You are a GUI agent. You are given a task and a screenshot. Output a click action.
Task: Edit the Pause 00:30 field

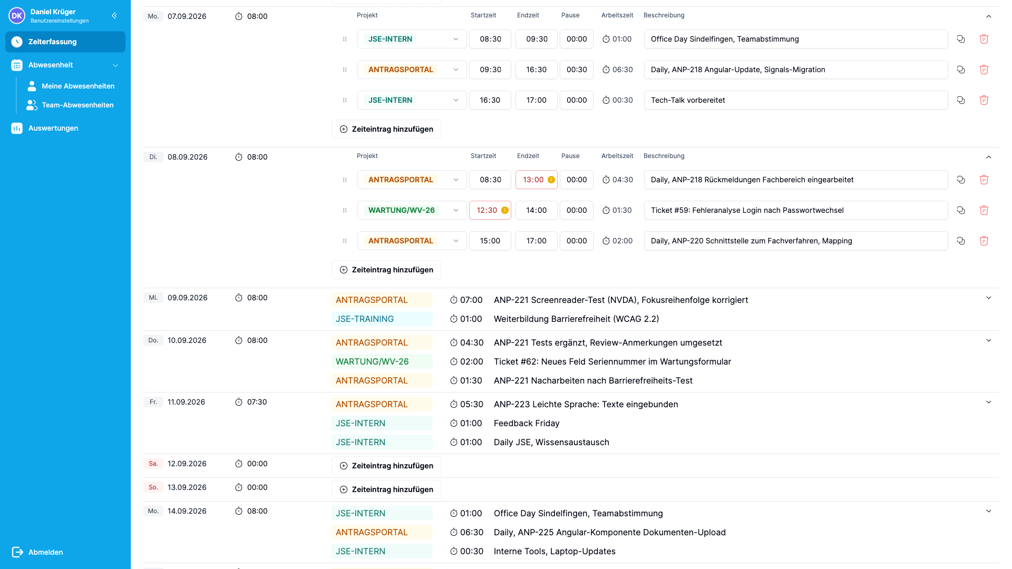(x=577, y=70)
